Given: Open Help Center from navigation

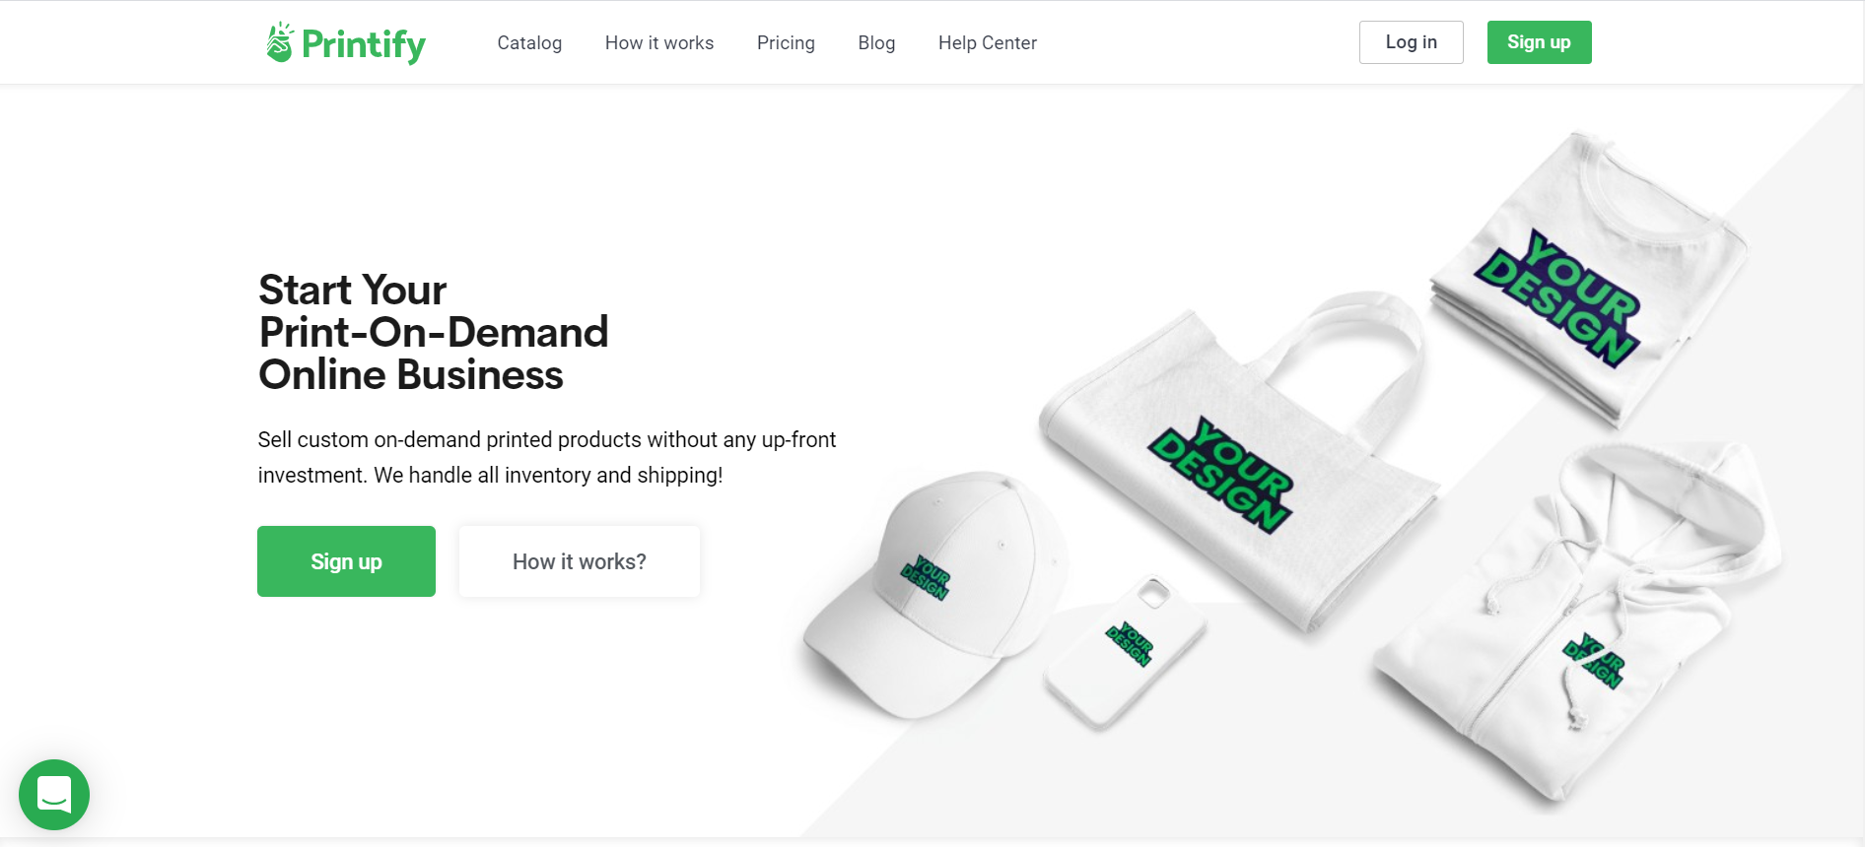Looking at the screenshot, I should pos(988,42).
